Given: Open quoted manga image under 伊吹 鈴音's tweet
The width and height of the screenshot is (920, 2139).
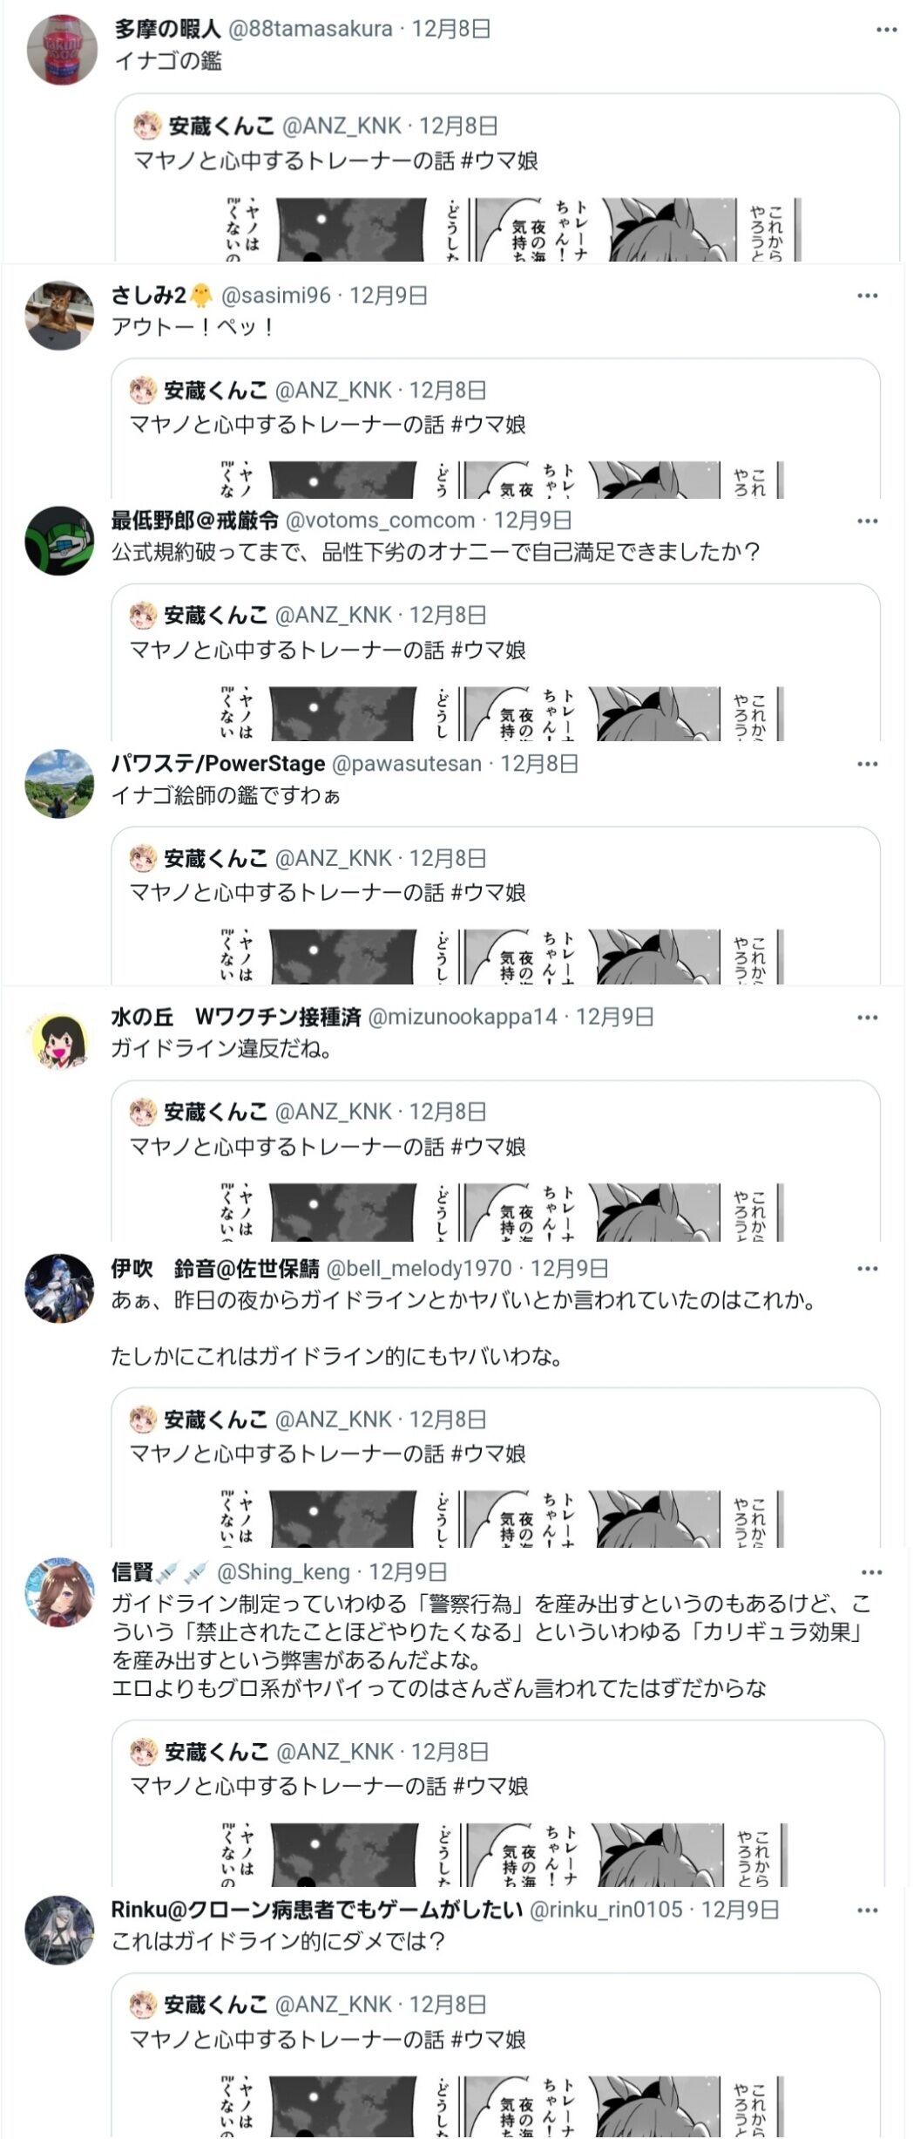Looking at the screenshot, I should [502, 1519].
